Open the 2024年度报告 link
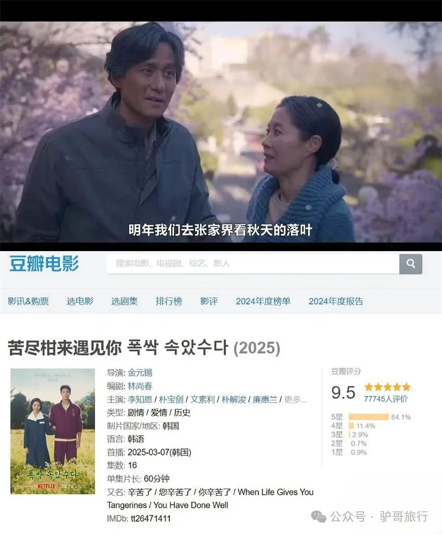The height and width of the screenshot is (534, 442). tap(336, 301)
